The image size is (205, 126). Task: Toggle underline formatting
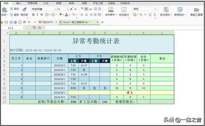click(42, 15)
